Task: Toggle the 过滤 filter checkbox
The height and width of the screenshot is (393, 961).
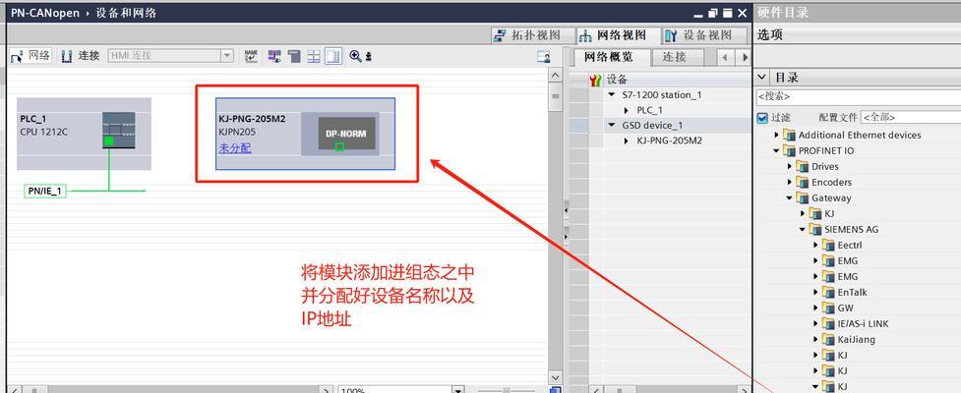Action: click(762, 118)
